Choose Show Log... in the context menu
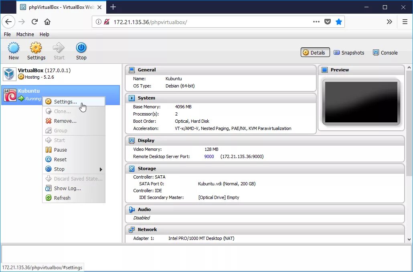The height and width of the screenshot is (272, 413). point(74,189)
